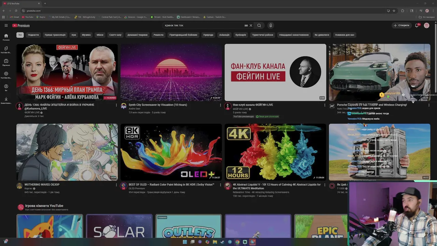The width and height of the screenshot is (437, 246).
Task: Open the You page in the sidebar
Action: [x=6, y=87]
